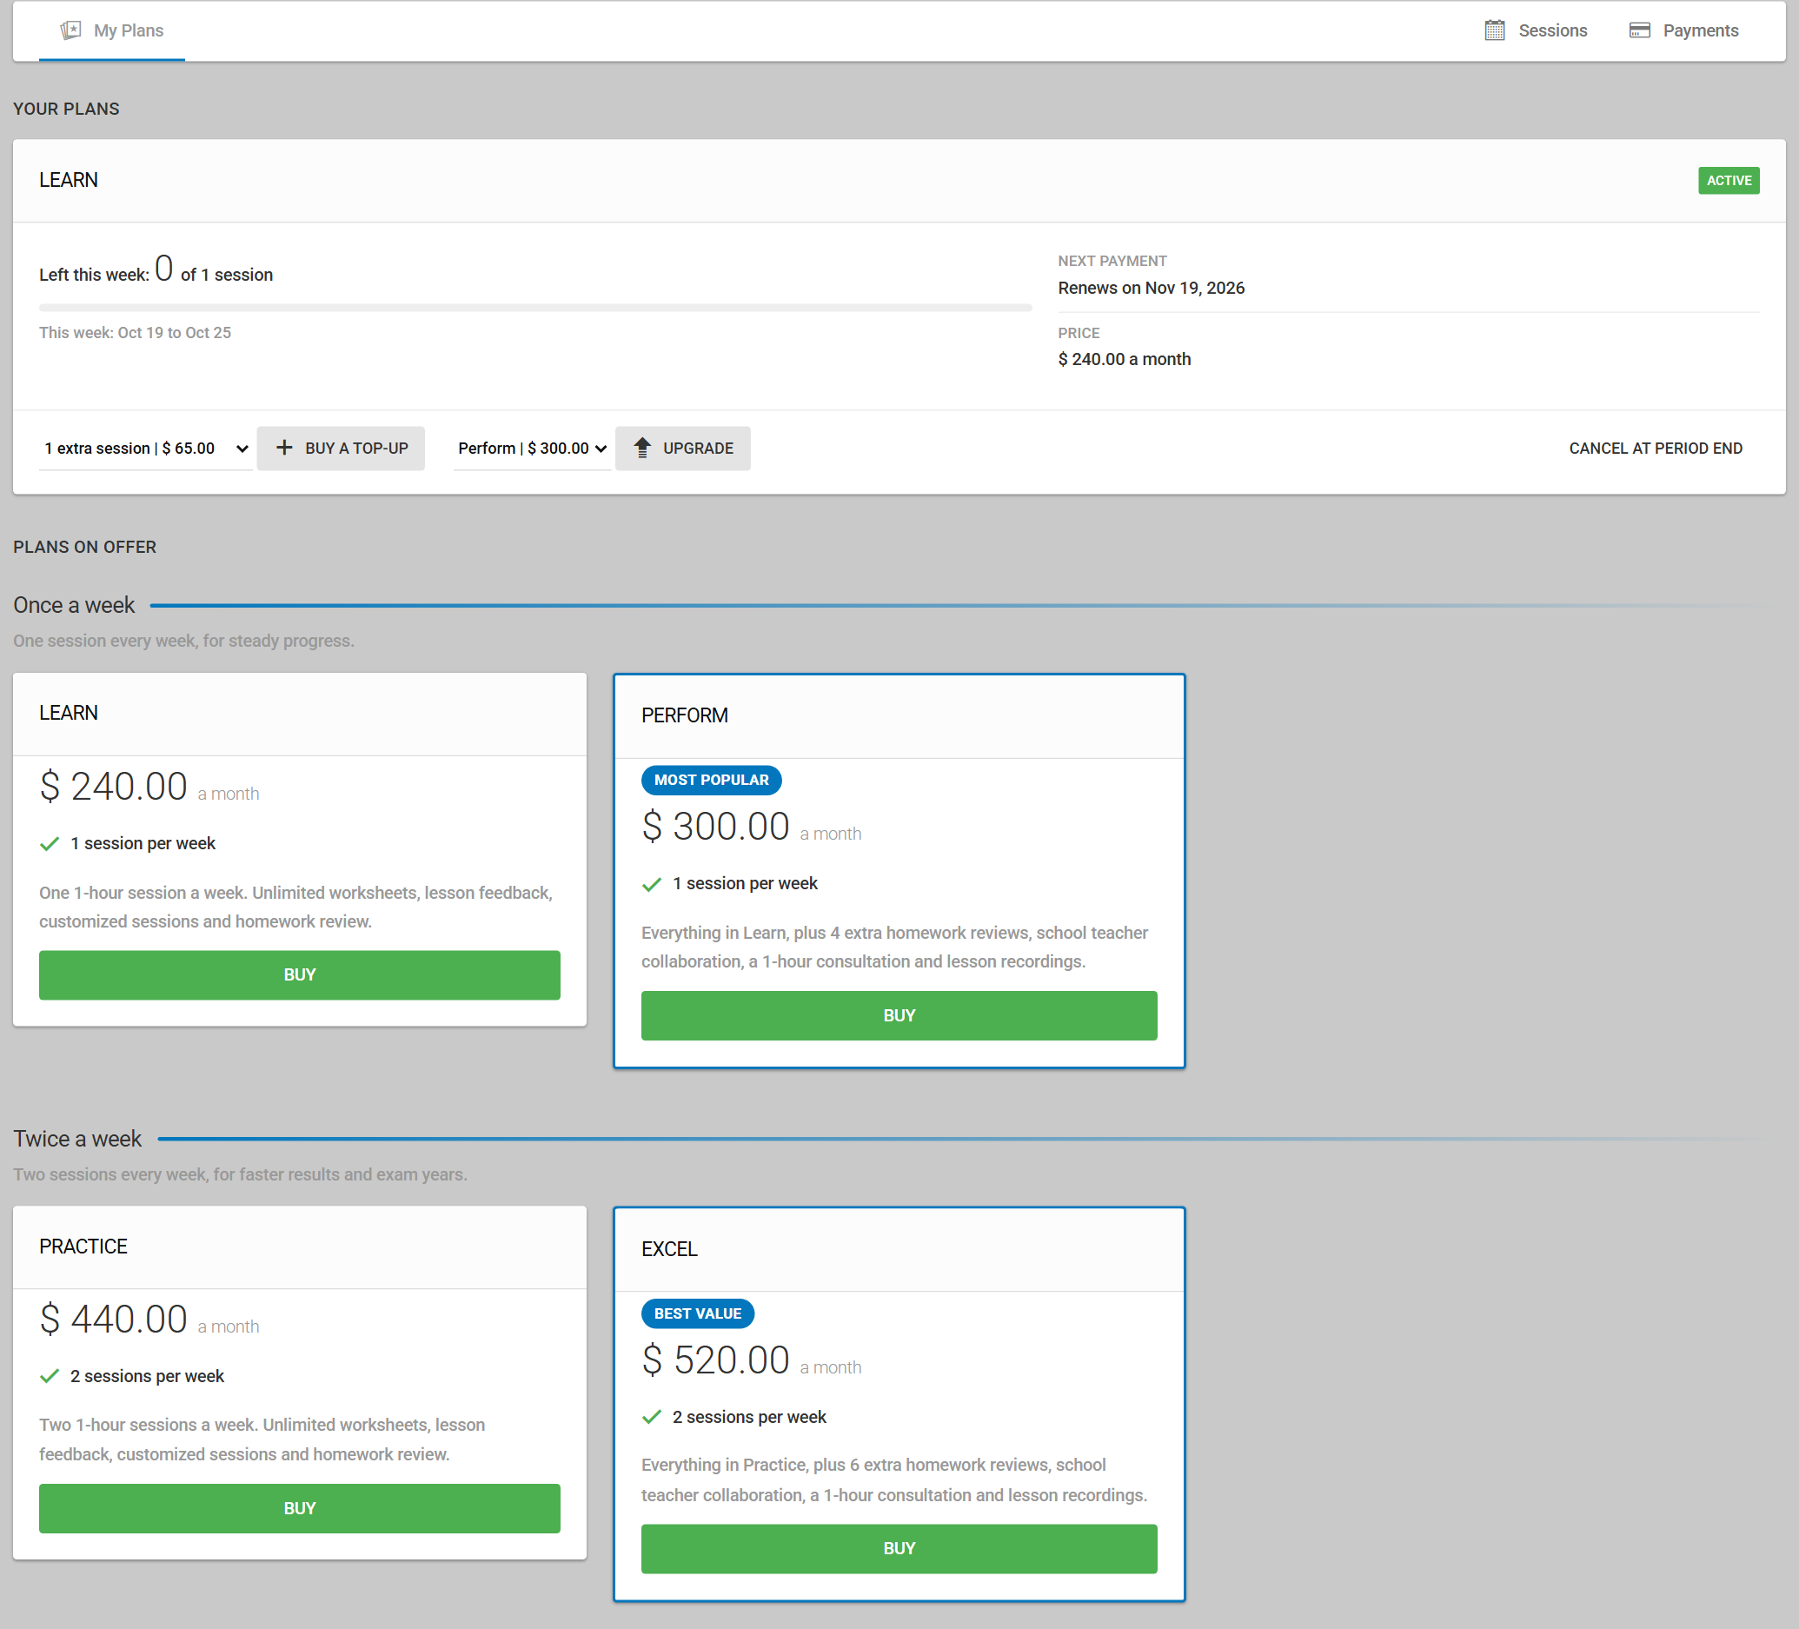This screenshot has width=1799, height=1629.
Task: Click the 'Twice a week' section heading
Action: [77, 1138]
